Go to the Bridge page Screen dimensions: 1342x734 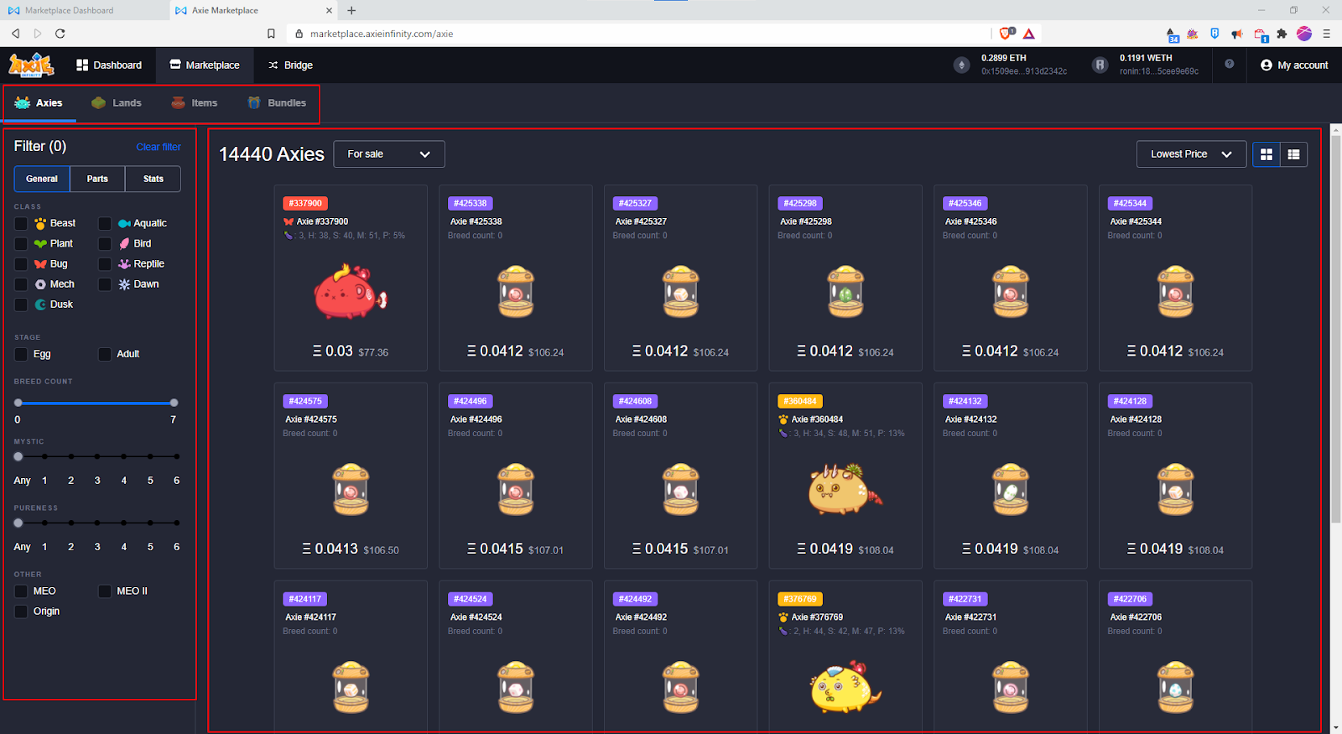click(x=290, y=65)
